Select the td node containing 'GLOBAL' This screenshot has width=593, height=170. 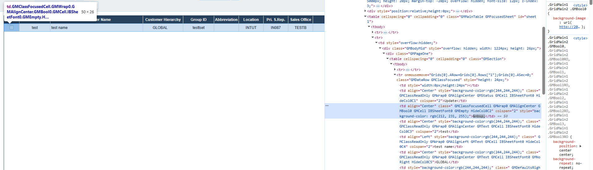(470, 157)
